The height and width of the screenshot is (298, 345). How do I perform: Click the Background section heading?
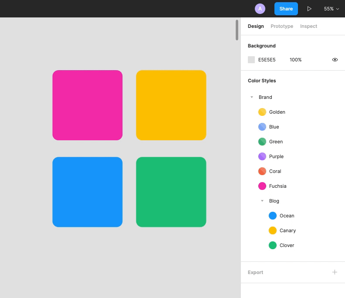(x=262, y=46)
